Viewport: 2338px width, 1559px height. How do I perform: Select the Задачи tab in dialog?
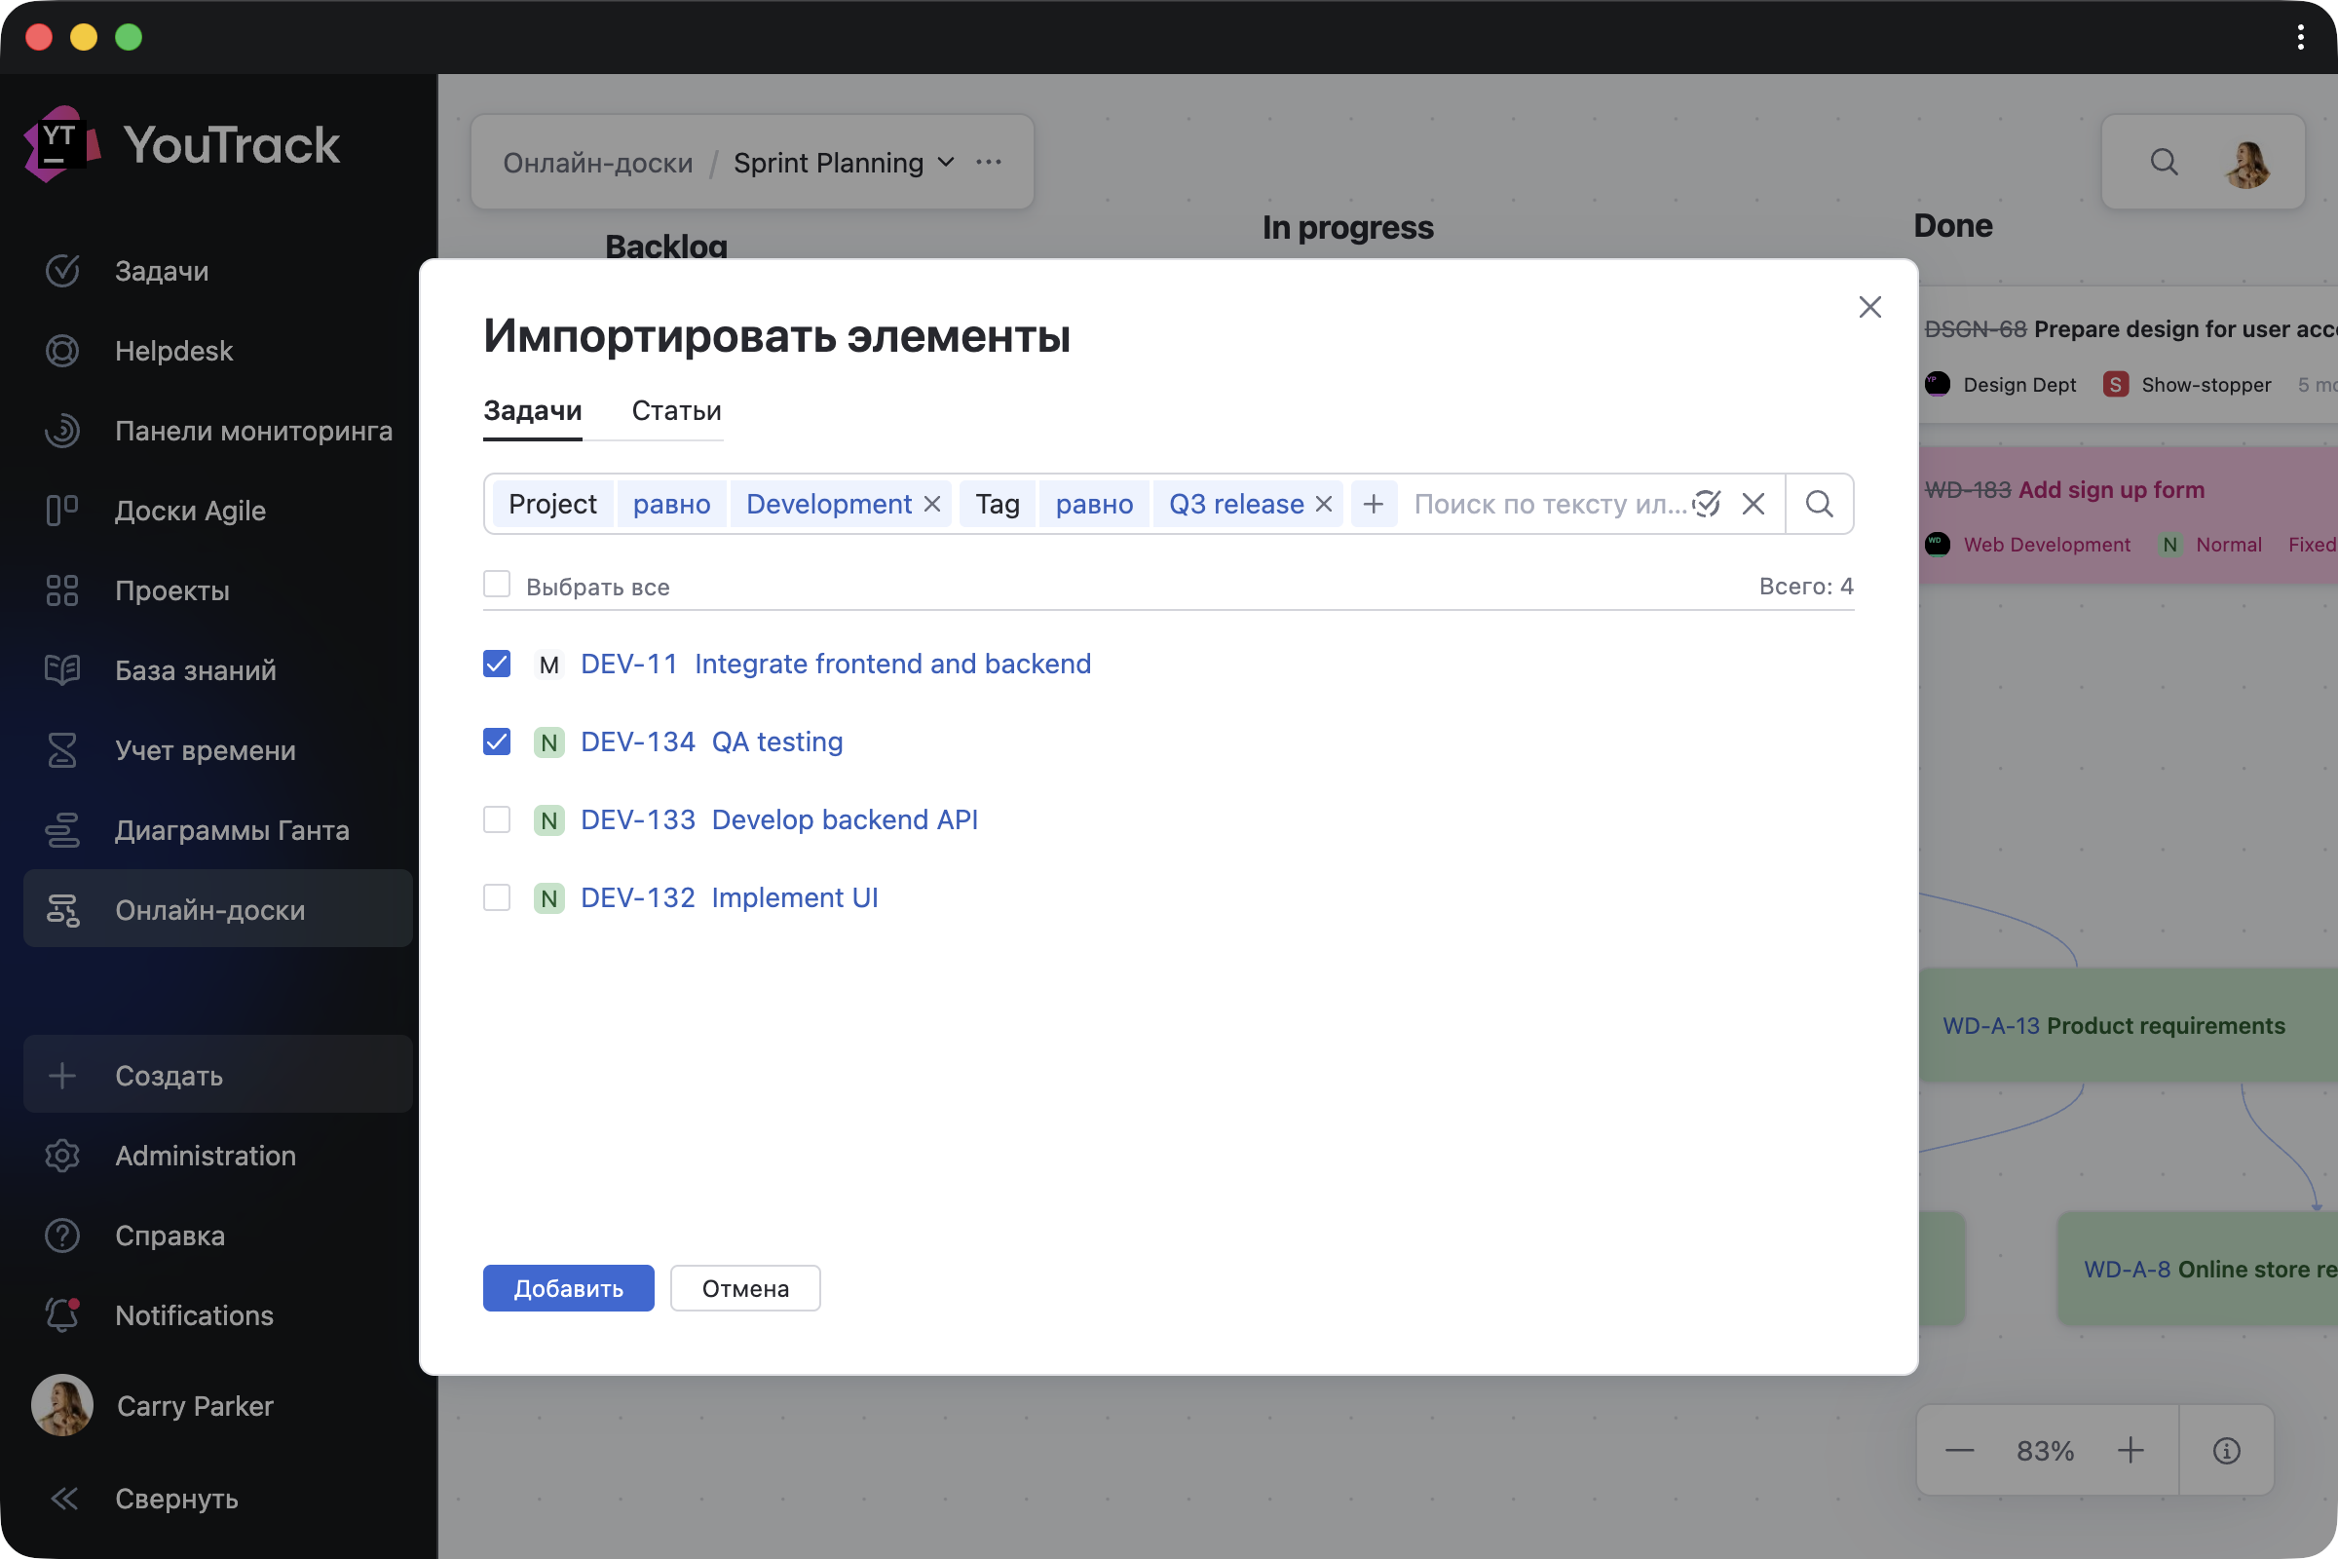pyautogui.click(x=532, y=410)
